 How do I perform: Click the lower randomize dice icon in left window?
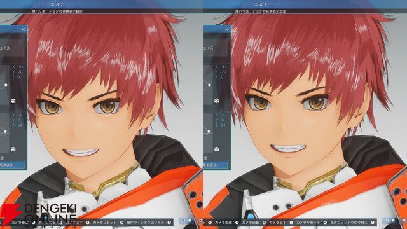coord(13,149)
